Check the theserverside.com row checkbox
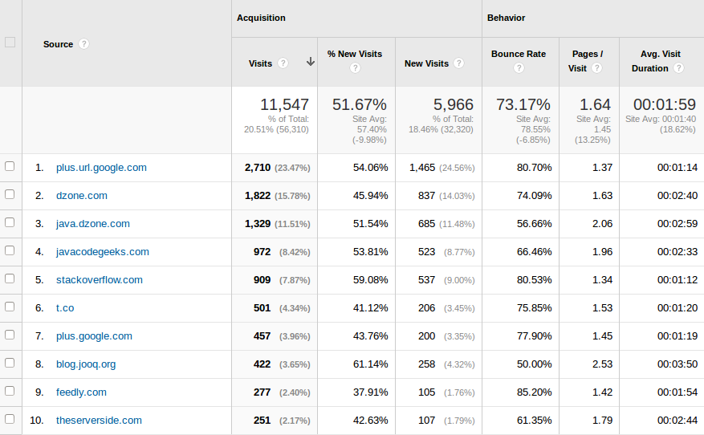The width and height of the screenshot is (704, 435). (10, 419)
